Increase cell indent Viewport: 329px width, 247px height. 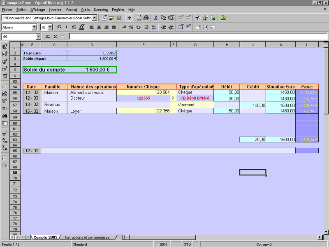[x=171, y=27]
